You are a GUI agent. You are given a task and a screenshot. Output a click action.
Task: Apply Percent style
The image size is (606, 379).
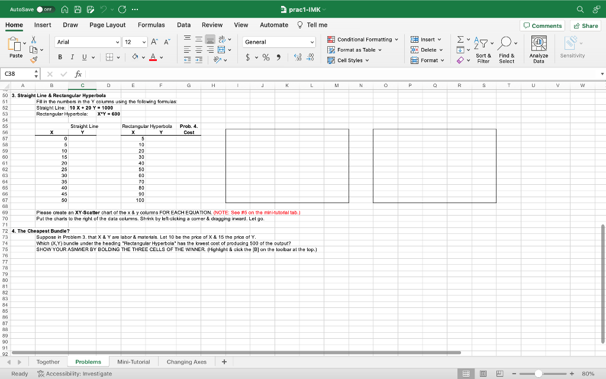coord(266,57)
